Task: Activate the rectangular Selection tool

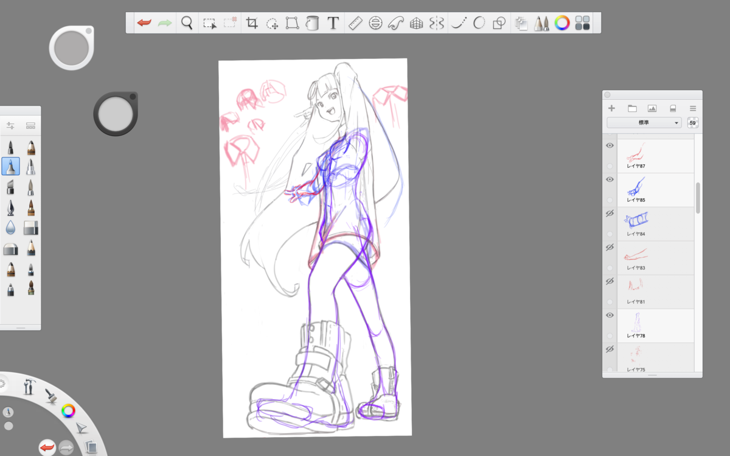Action: pos(209,24)
